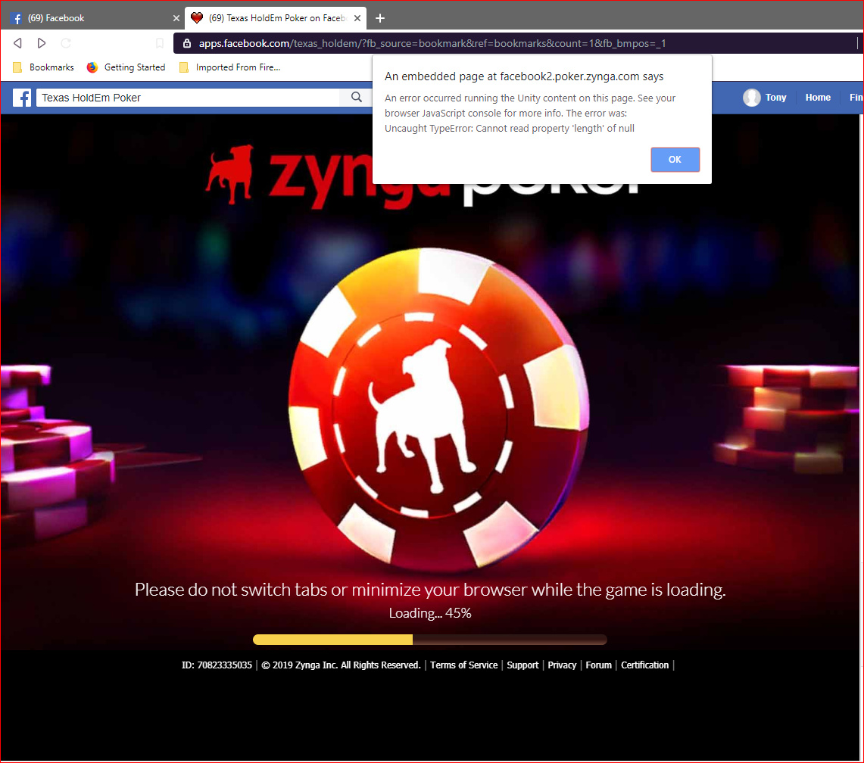Click the magnifier search icon on Facebook

point(356,98)
